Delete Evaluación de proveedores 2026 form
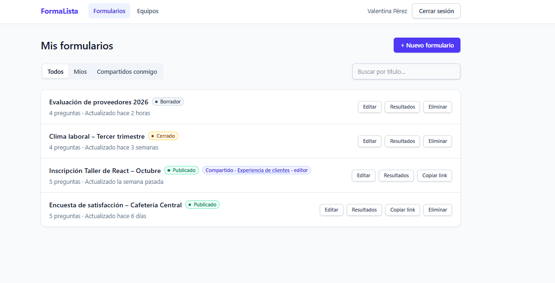Screen dimensions: 555x283 pos(437,107)
